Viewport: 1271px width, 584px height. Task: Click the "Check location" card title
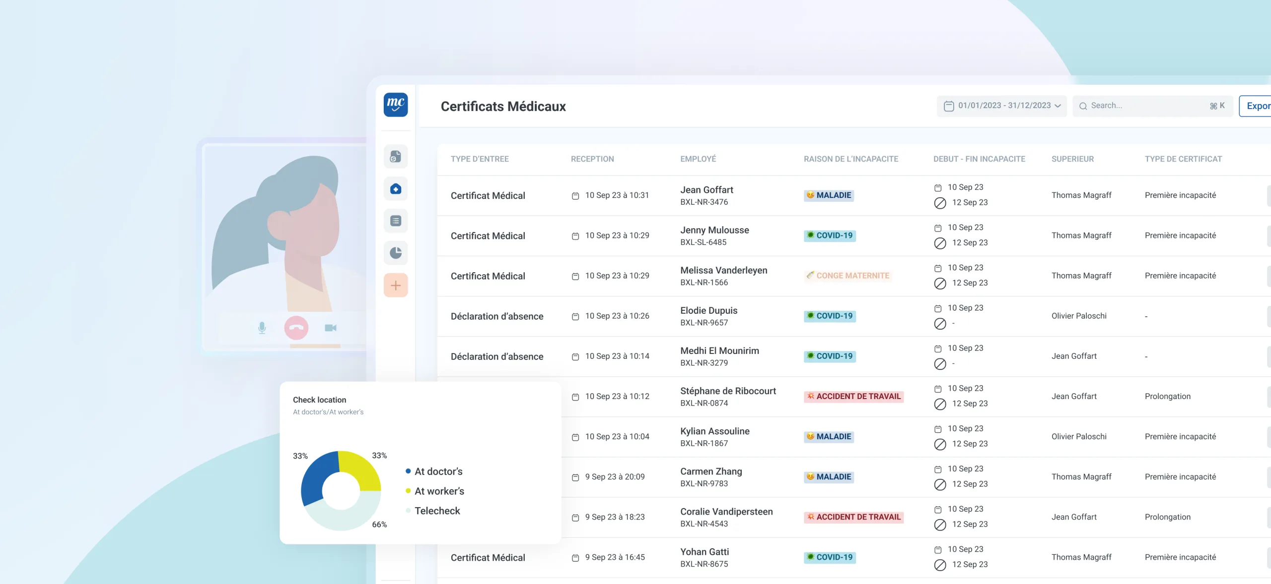point(319,400)
